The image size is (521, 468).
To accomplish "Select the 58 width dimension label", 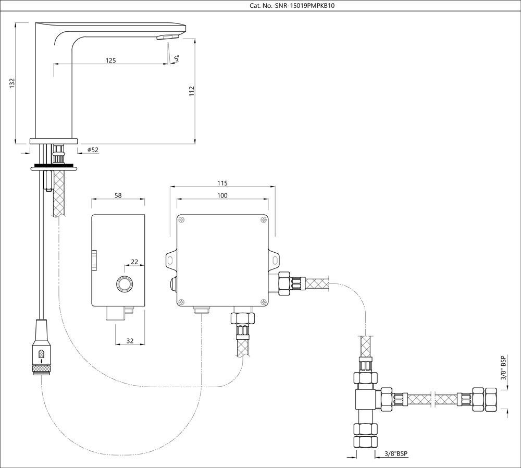I will pyautogui.click(x=118, y=195).
